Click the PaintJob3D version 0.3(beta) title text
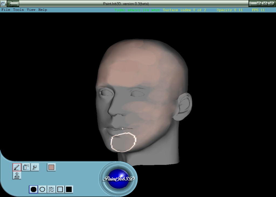This screenshot has width=276, height=197. (x=126, y=4)
